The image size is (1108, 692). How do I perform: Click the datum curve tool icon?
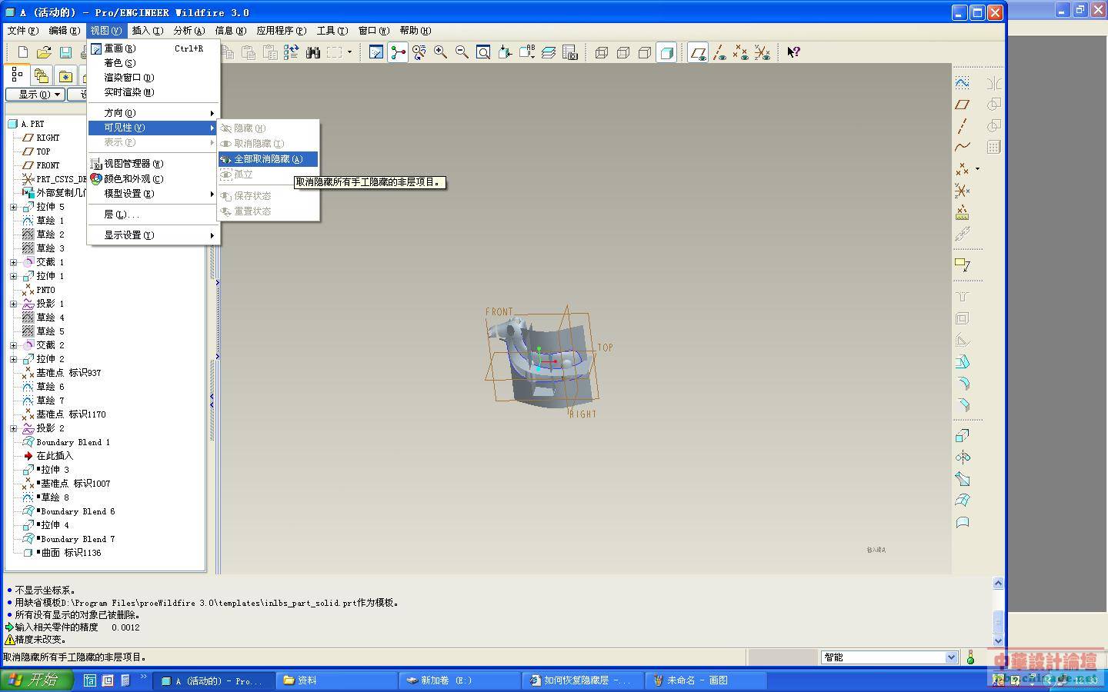963,147
